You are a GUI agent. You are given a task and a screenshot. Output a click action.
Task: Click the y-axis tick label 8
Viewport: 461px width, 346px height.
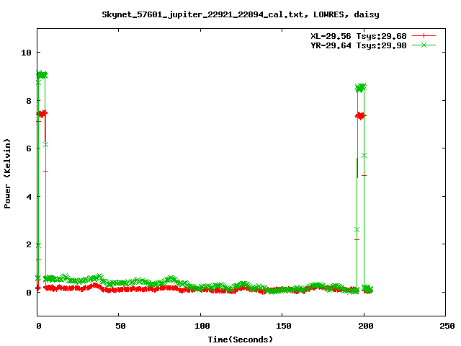(x=29, y=101)
